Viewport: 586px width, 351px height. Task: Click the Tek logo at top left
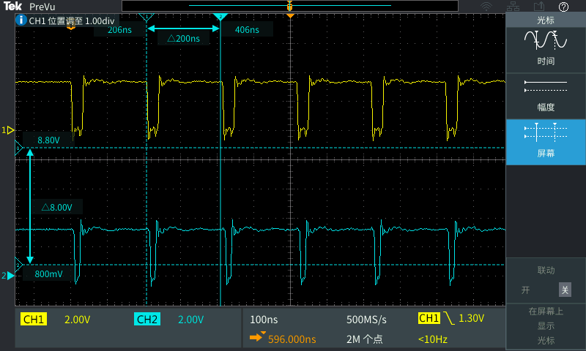(x=12, y=7)
